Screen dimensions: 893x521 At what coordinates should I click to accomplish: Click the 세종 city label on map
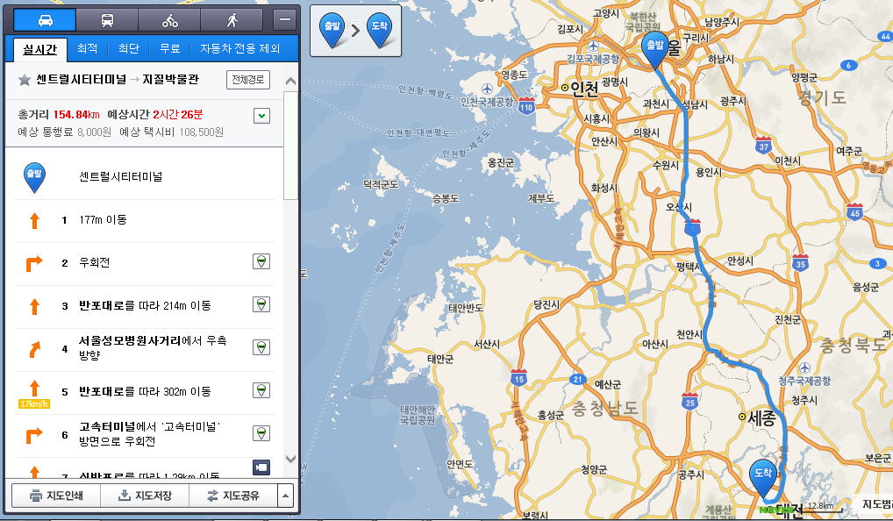point(761,418)
